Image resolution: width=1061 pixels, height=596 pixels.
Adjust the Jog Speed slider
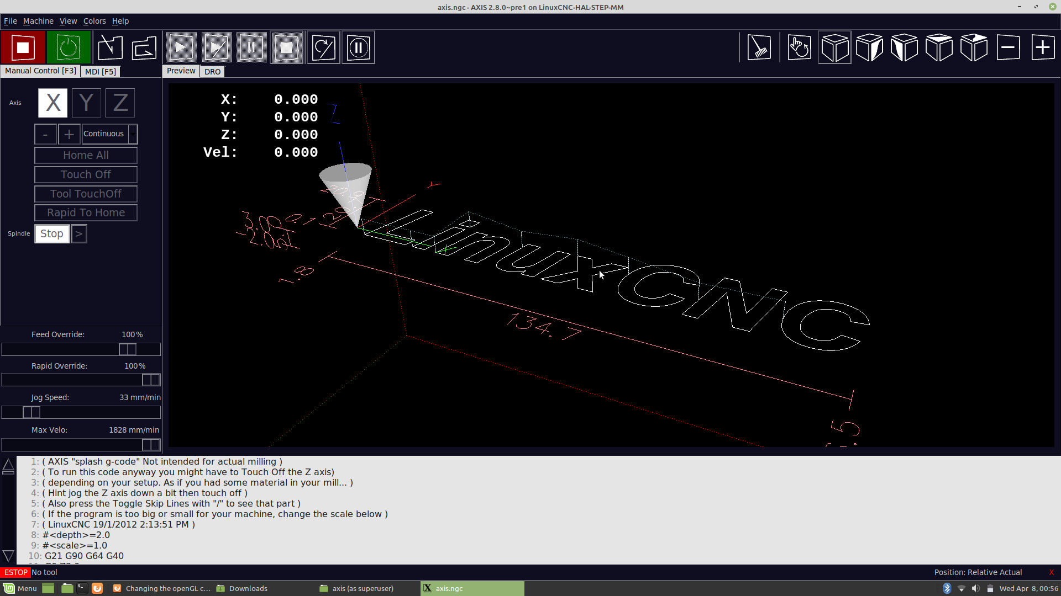(x=81, y=412)
